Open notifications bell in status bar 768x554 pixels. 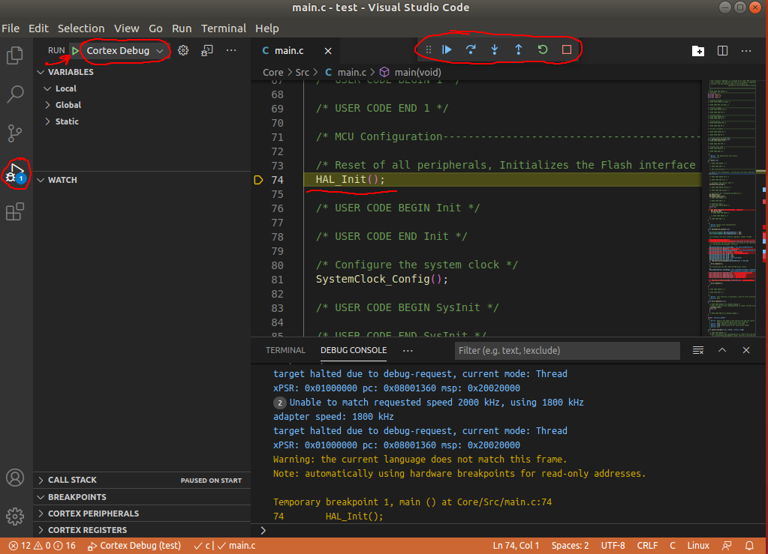coord(749,546)
